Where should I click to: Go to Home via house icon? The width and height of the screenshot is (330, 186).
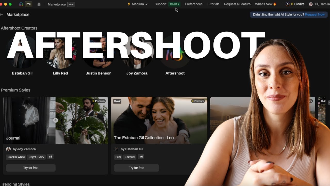[x=39, y=4]
